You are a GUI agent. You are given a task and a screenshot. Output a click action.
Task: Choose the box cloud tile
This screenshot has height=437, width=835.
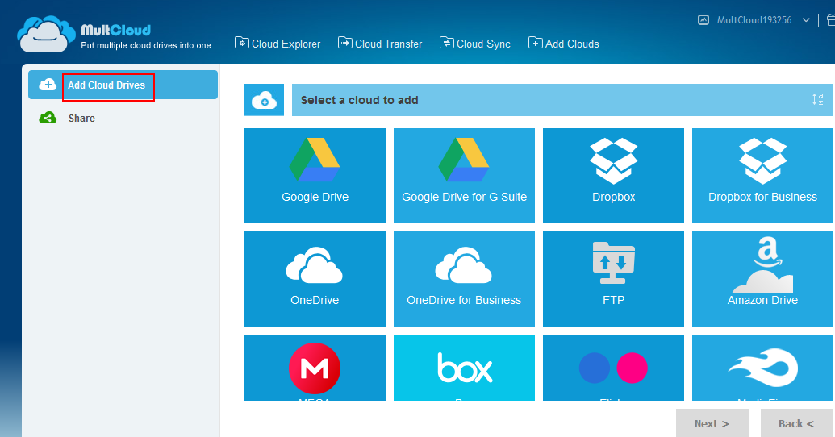click(464, 368)
